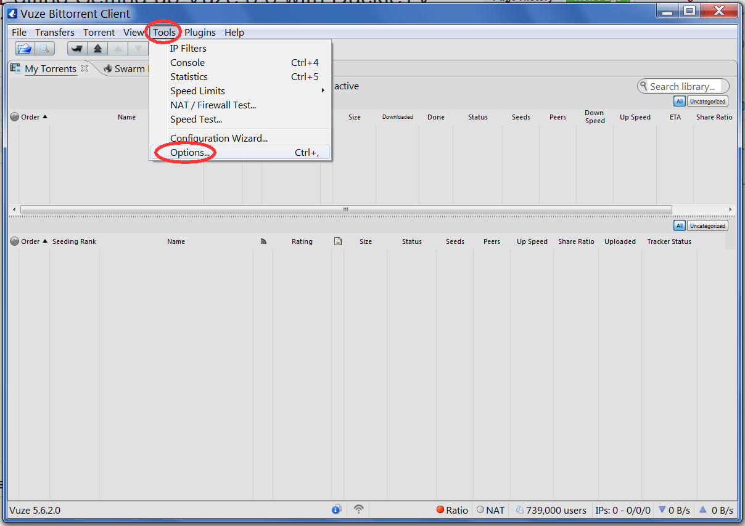Click the search magnifier in the library field

(644, 86)
